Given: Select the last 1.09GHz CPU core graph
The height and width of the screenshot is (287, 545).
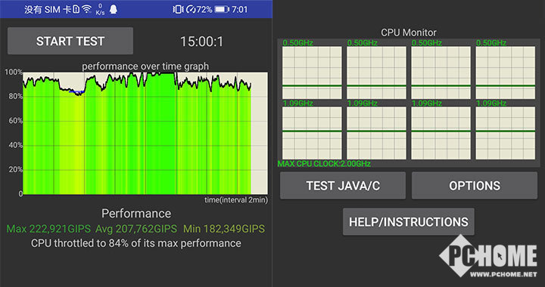Looking at the screenshot, I should tap(506, 133).
